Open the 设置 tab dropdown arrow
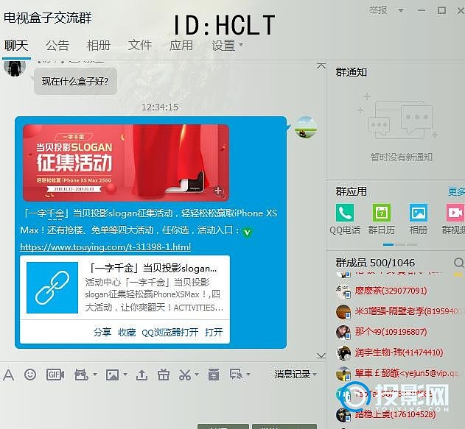The image size is (465, 429). (241, 45)
